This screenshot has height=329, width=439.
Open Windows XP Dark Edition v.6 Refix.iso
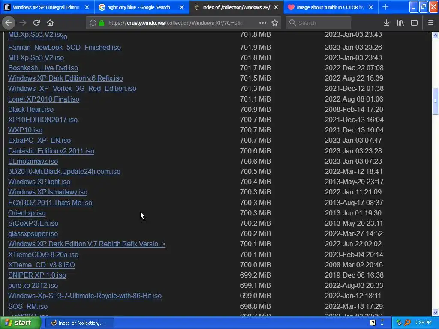click(66, 78)
